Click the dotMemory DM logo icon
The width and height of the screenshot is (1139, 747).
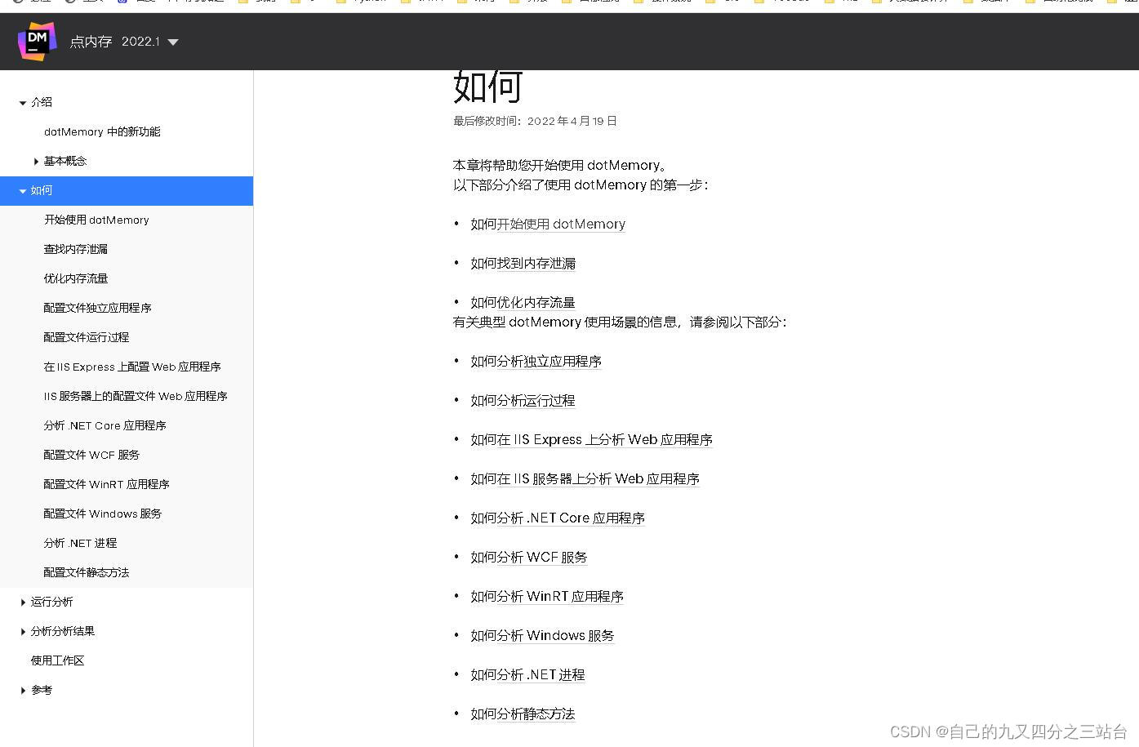tap(37, 41)
